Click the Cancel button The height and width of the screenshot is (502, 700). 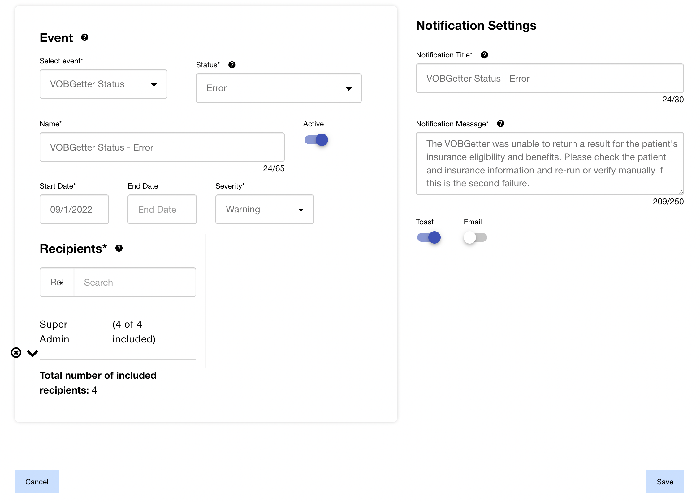(37, 482)
